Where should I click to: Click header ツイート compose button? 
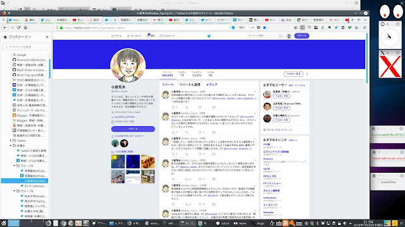301,36
